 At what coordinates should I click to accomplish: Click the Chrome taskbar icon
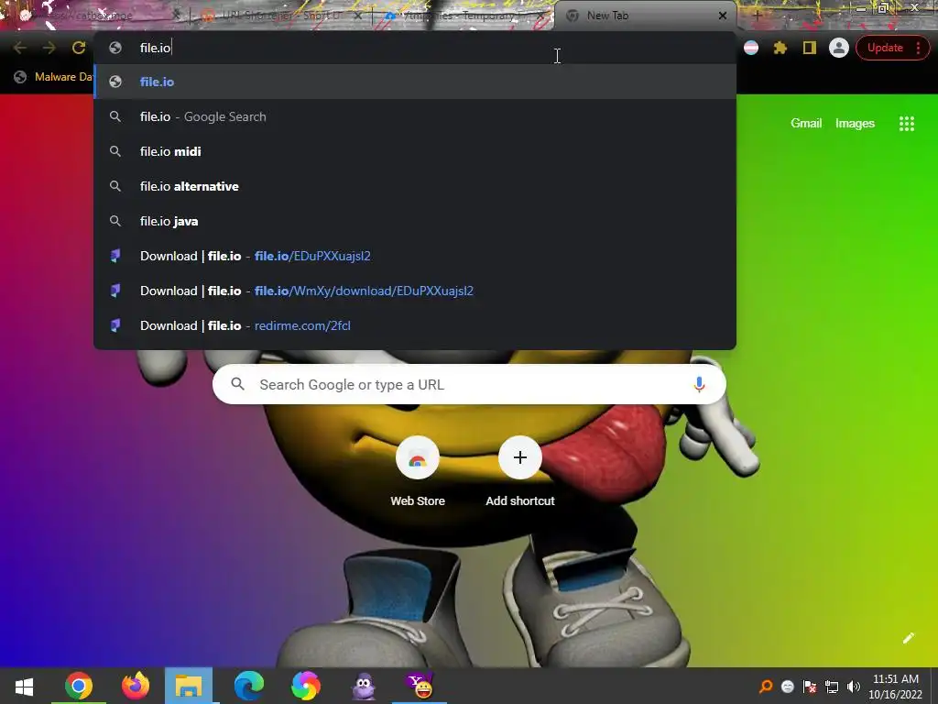[x=79, y=686]
